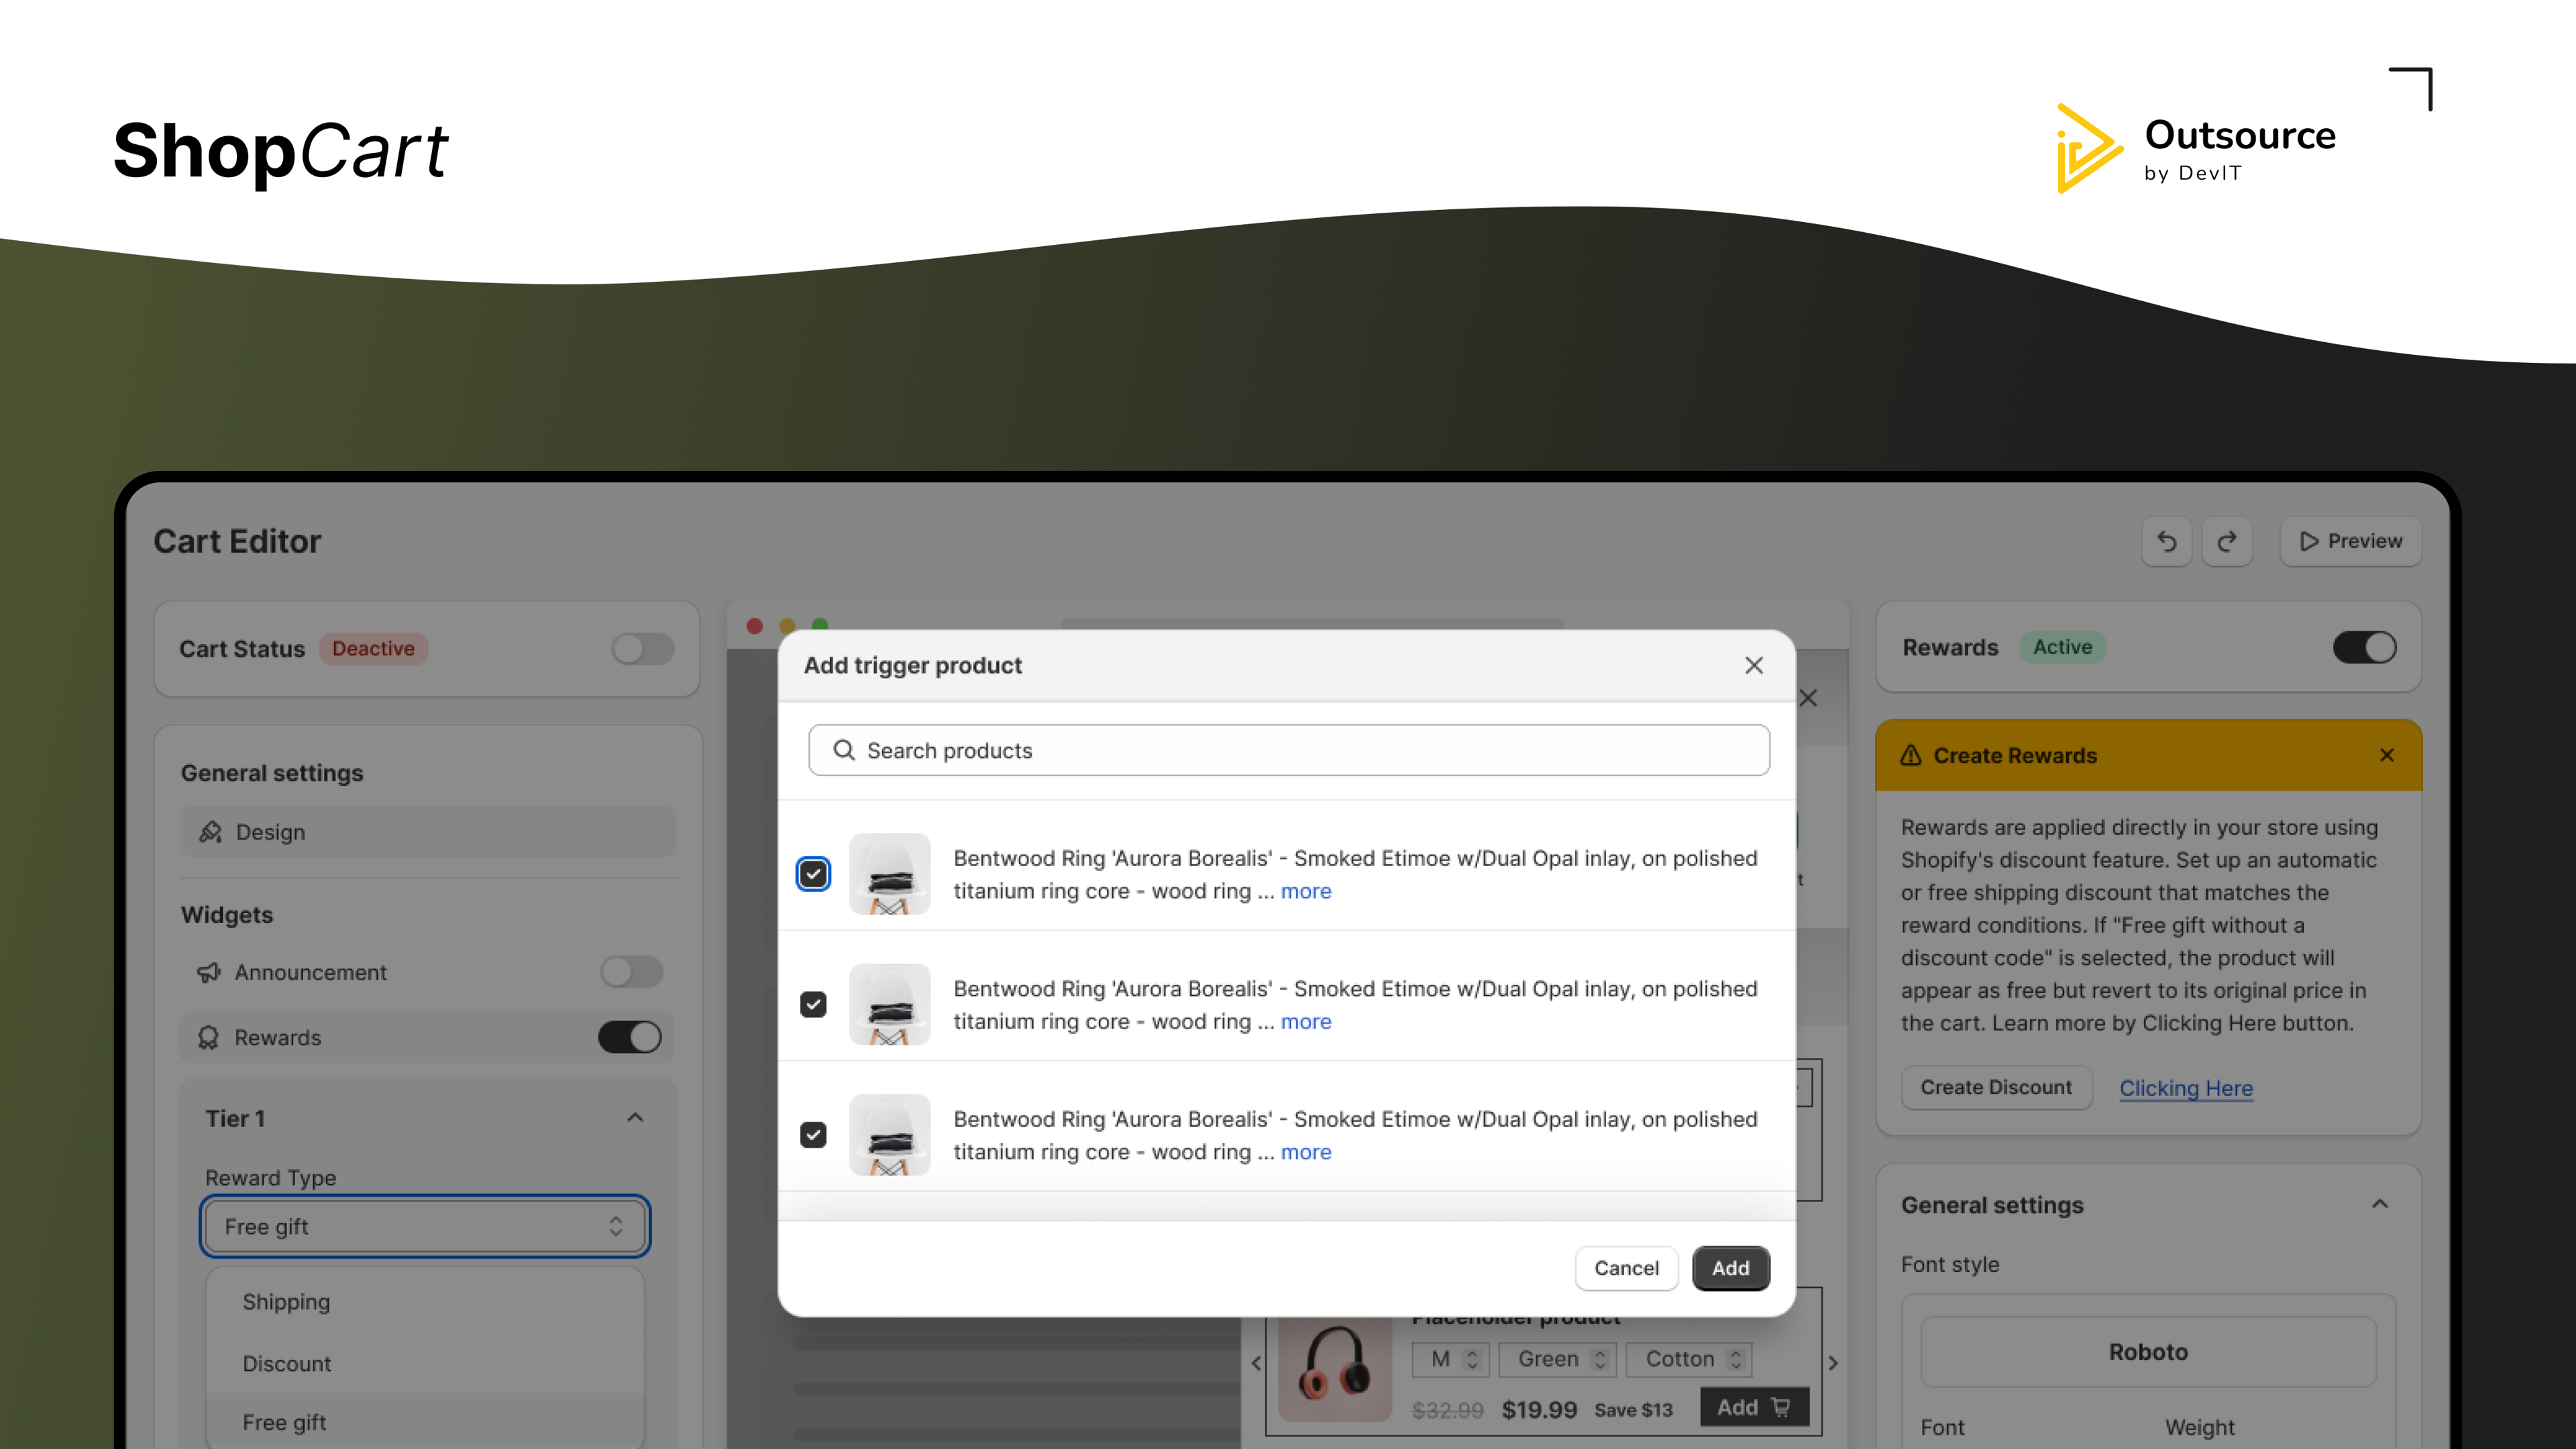The height and width of the screenshot is (1449, 2576).
Task: Click the Announcement megaphone icon
Action: 208,972
